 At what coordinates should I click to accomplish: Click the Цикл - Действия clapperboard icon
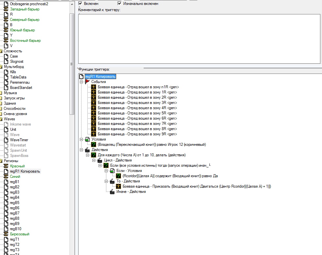click(x=100, y=160)
